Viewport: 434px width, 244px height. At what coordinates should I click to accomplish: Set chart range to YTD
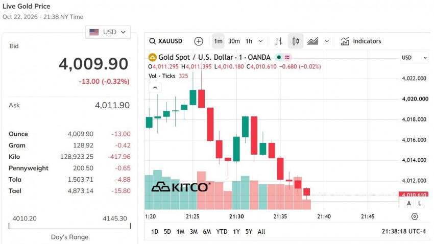click(222, 232)
